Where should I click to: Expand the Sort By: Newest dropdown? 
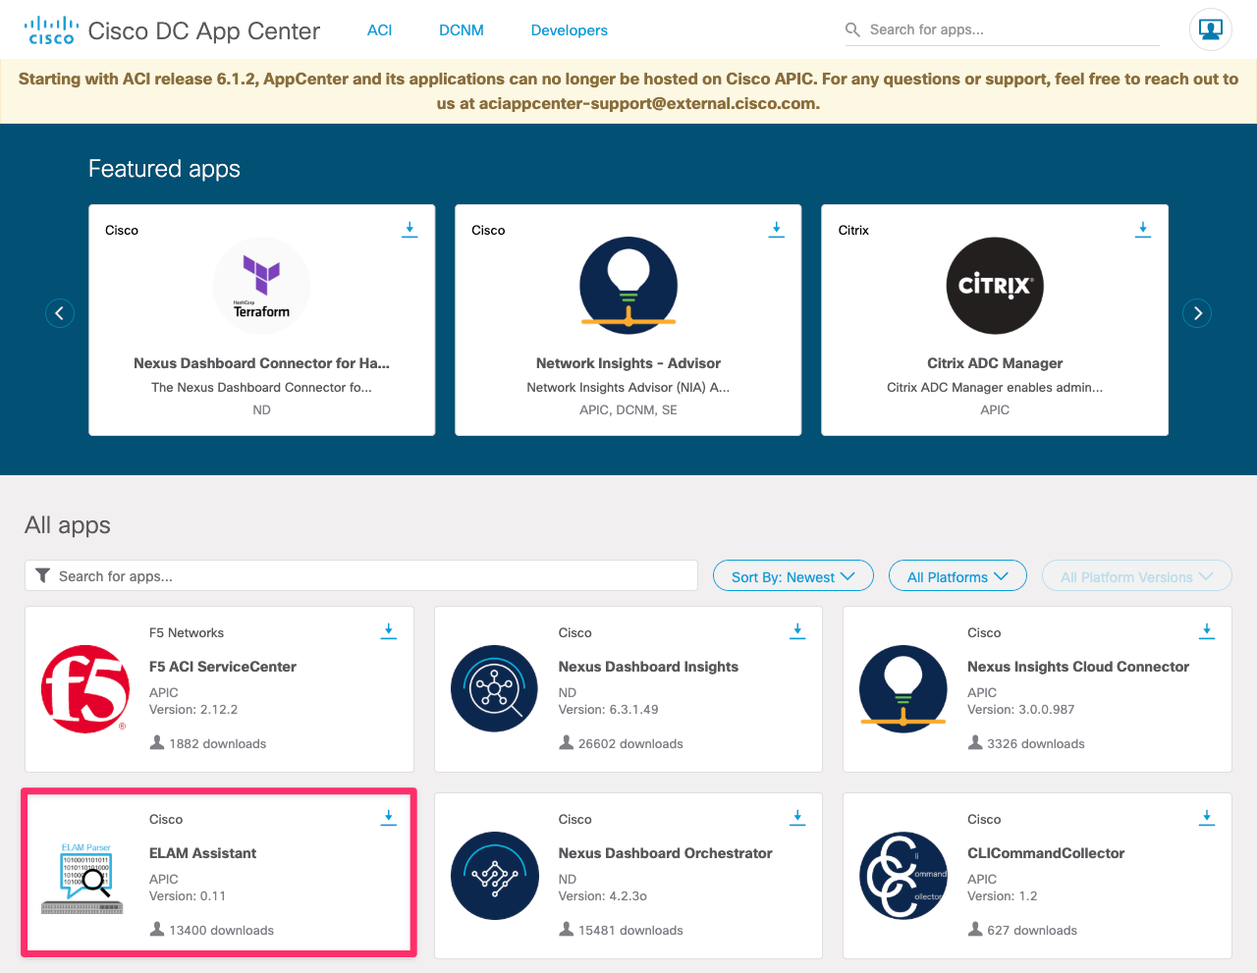(x=792, y=576)
